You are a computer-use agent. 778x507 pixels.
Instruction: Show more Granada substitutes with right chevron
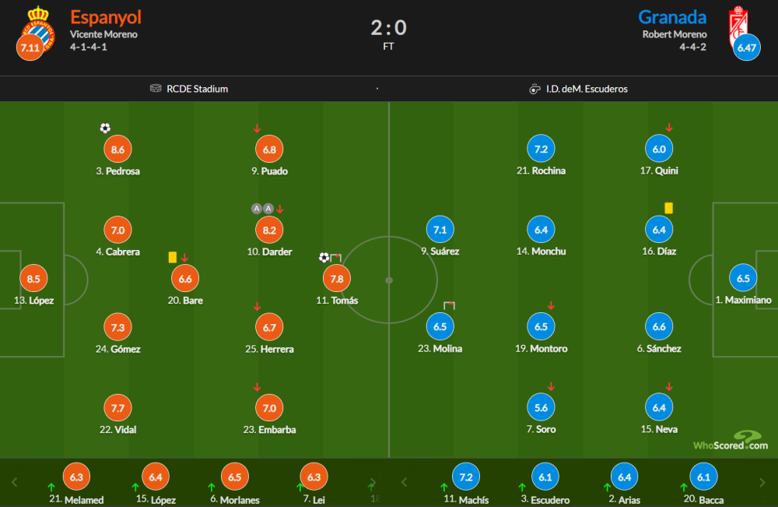[x=762, y=482]
